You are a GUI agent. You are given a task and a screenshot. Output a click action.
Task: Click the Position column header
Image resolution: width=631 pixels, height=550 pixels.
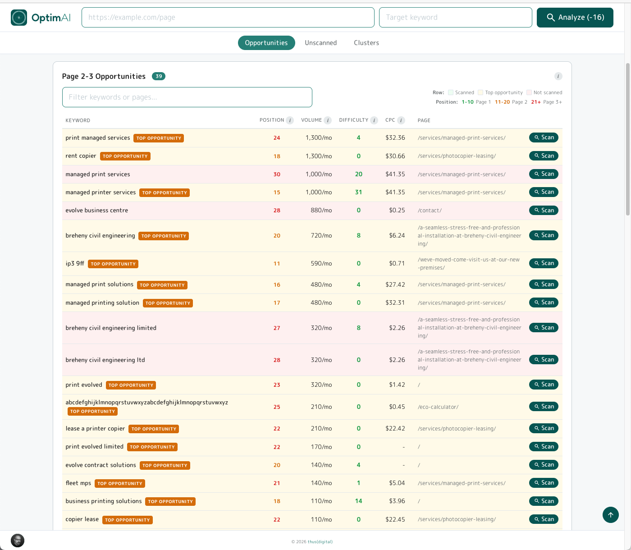(272, 120)
